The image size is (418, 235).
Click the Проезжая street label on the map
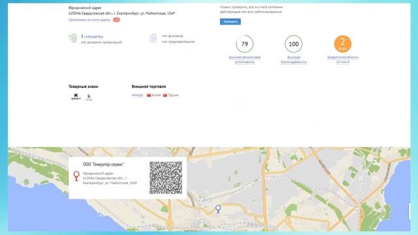[387, 172]
